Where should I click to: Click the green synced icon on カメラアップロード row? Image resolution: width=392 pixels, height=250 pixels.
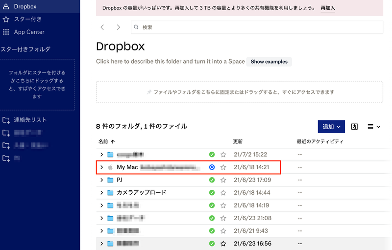click(x=212, y=193)
